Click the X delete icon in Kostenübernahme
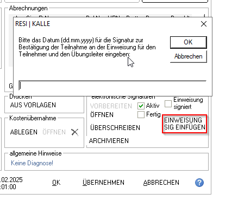The height and width of the screenshot is (207, 238). tap(75, 132)
